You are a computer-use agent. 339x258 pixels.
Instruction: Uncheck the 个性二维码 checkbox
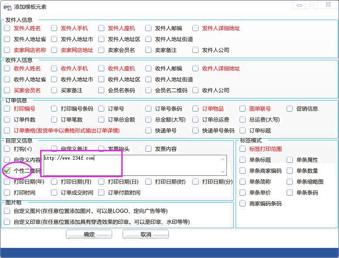pyautogui.click(x=7, y=171)
